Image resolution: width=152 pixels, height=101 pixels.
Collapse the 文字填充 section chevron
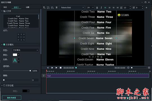pos(2,45)
